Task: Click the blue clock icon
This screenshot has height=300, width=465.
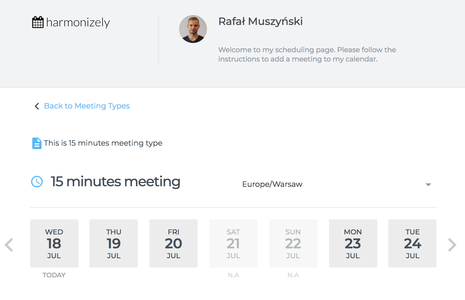Action: click(x=37, y=182)
